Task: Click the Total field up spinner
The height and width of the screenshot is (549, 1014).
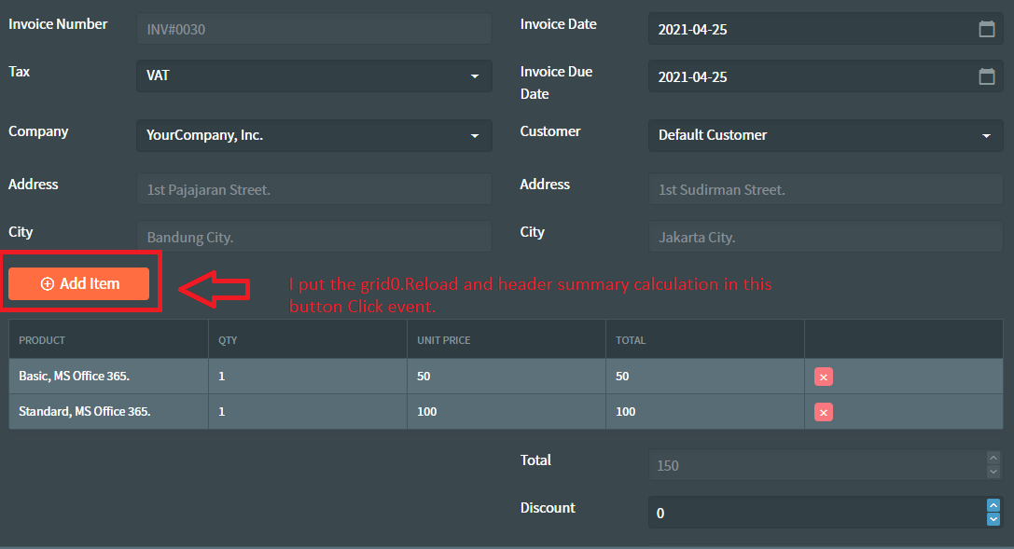Action: 993,458
